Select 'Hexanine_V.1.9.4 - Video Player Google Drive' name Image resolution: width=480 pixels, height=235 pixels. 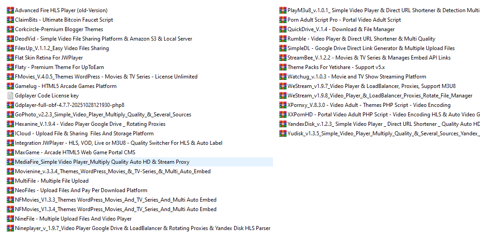tap(90, 124)
